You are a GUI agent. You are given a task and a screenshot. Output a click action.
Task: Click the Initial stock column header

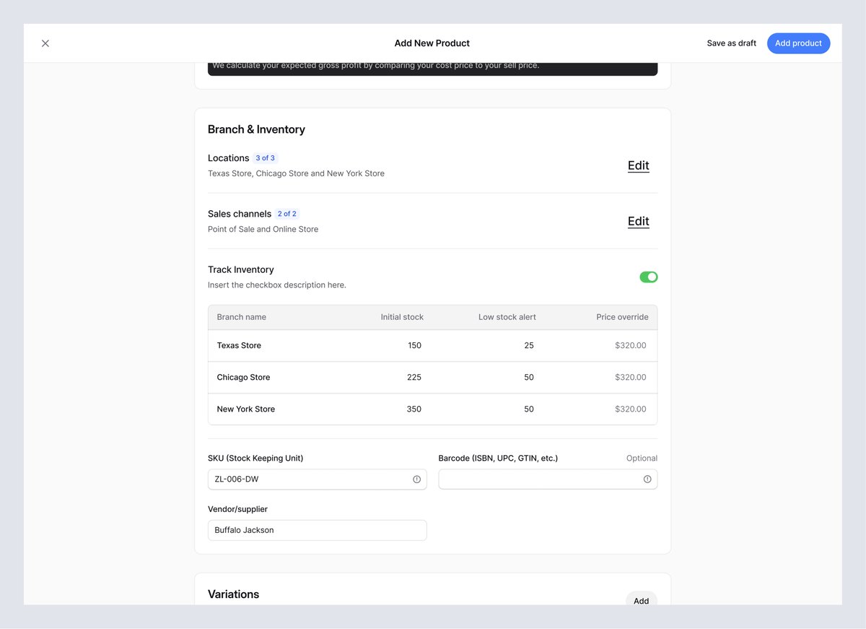coord(402,317)
